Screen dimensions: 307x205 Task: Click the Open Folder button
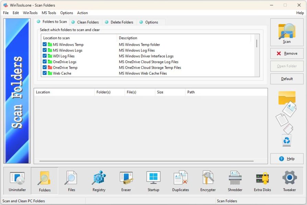287,66
